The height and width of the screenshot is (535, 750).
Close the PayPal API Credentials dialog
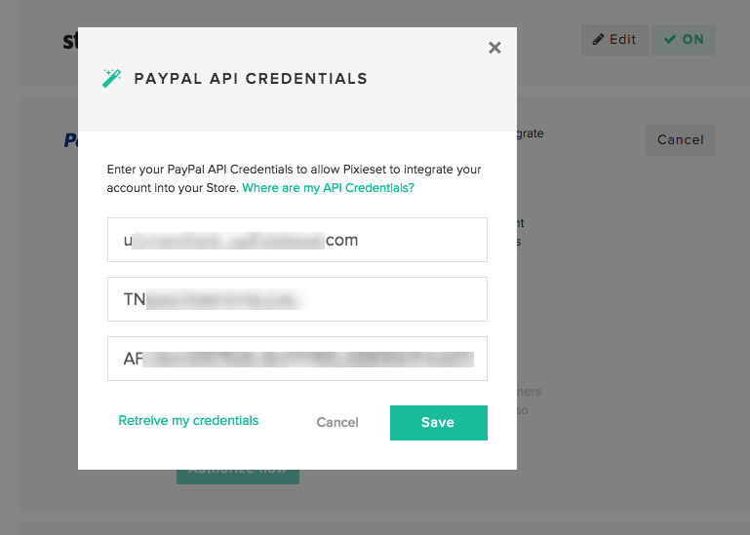(494, 48)
